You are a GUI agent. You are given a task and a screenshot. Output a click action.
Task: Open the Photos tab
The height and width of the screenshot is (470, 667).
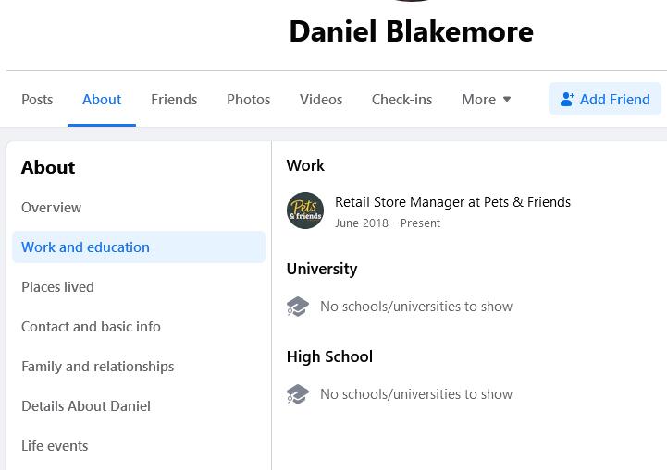(249, 100)
